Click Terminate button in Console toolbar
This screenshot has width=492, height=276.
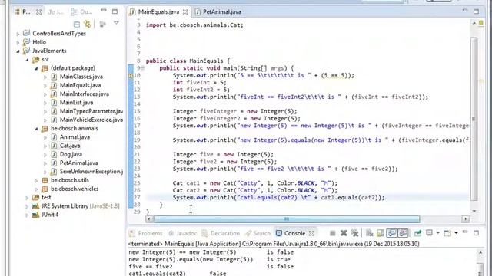(x=333, y=233)
